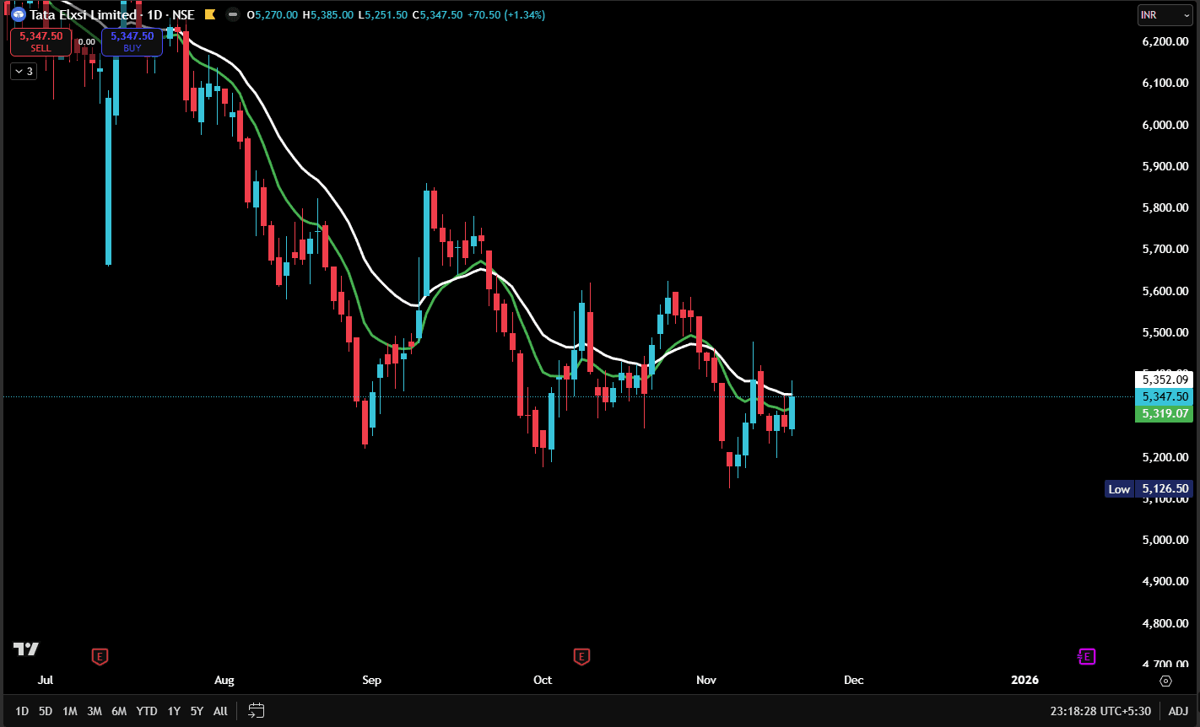1200x727 pixels.
Task: Click the red earnings marker in July
Action: click(x=100, y=656)
